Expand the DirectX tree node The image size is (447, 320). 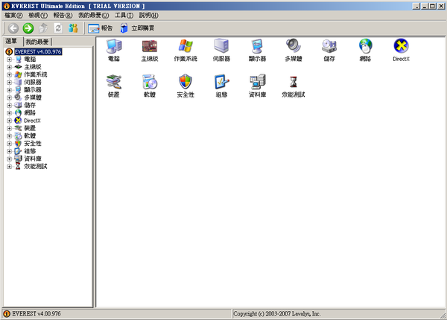[x=10, y=121]
